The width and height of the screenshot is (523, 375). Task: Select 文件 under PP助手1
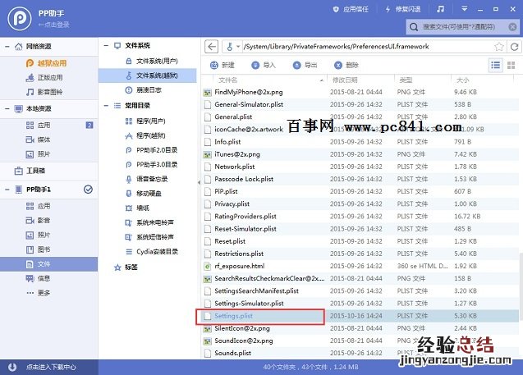(x=49, y=264)
